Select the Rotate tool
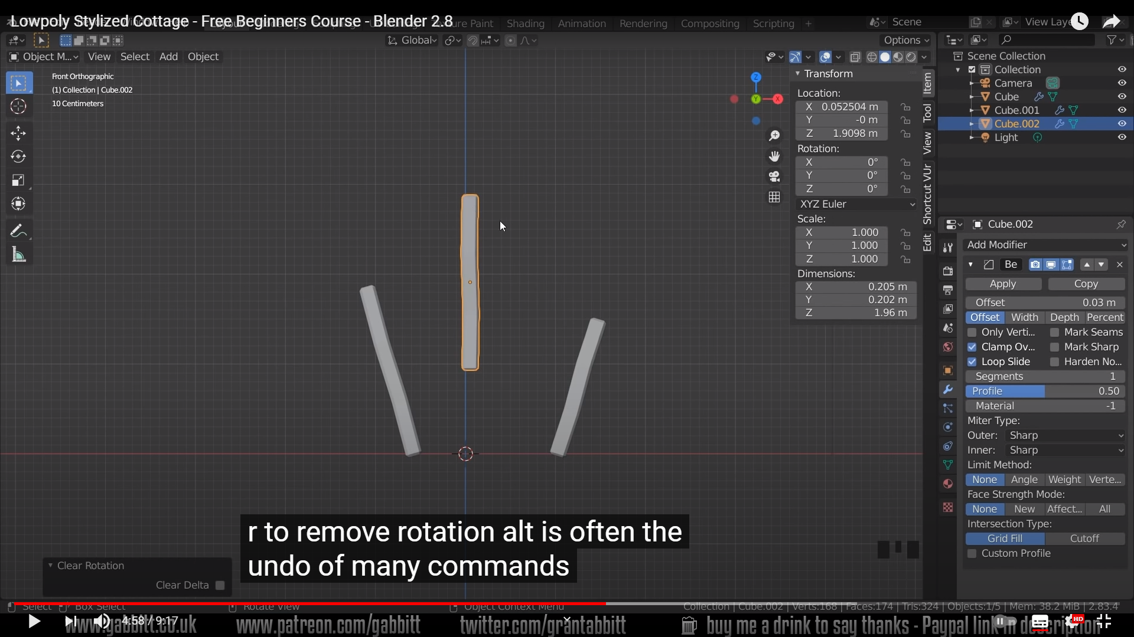1134x637 pixels. pyautogui.click(x=18, y=156)
